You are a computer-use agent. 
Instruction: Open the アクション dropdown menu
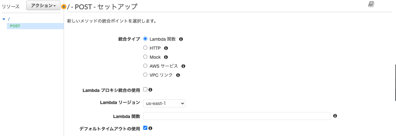[43, 6]
